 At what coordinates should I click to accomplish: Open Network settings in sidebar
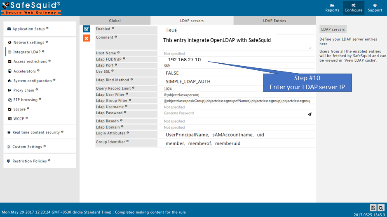pos(28,43)
